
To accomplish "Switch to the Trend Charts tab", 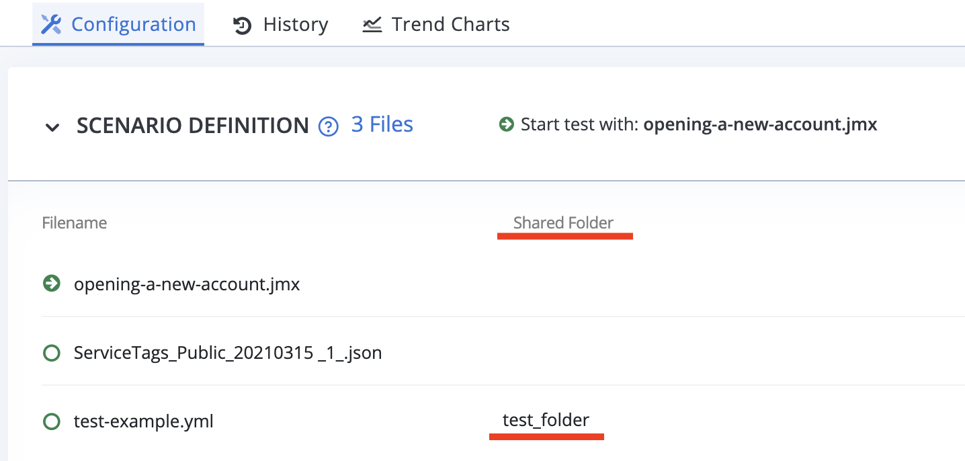I will point(435,25).
